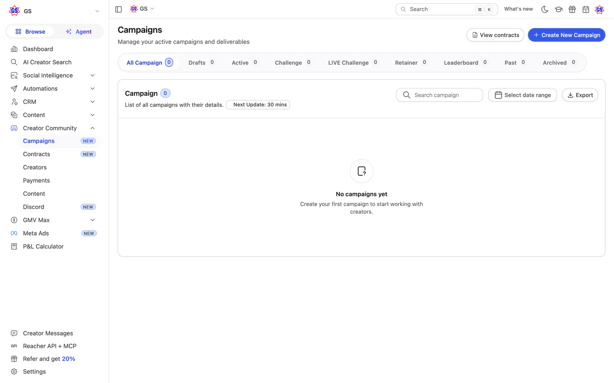This screenshot has height=383, width=614.
Task: Expand the CRM section
Action: (x=92, y=102)
